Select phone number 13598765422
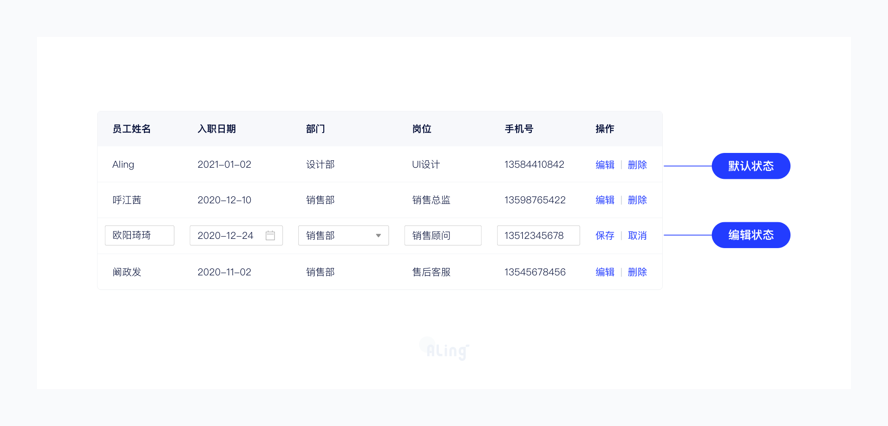 point(535,200)
